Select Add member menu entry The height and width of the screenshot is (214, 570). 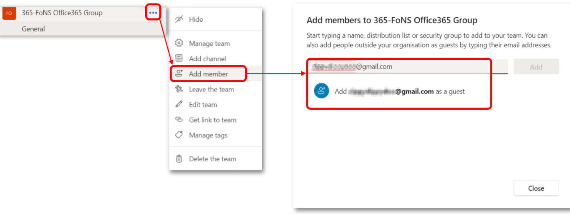[208, 74]
